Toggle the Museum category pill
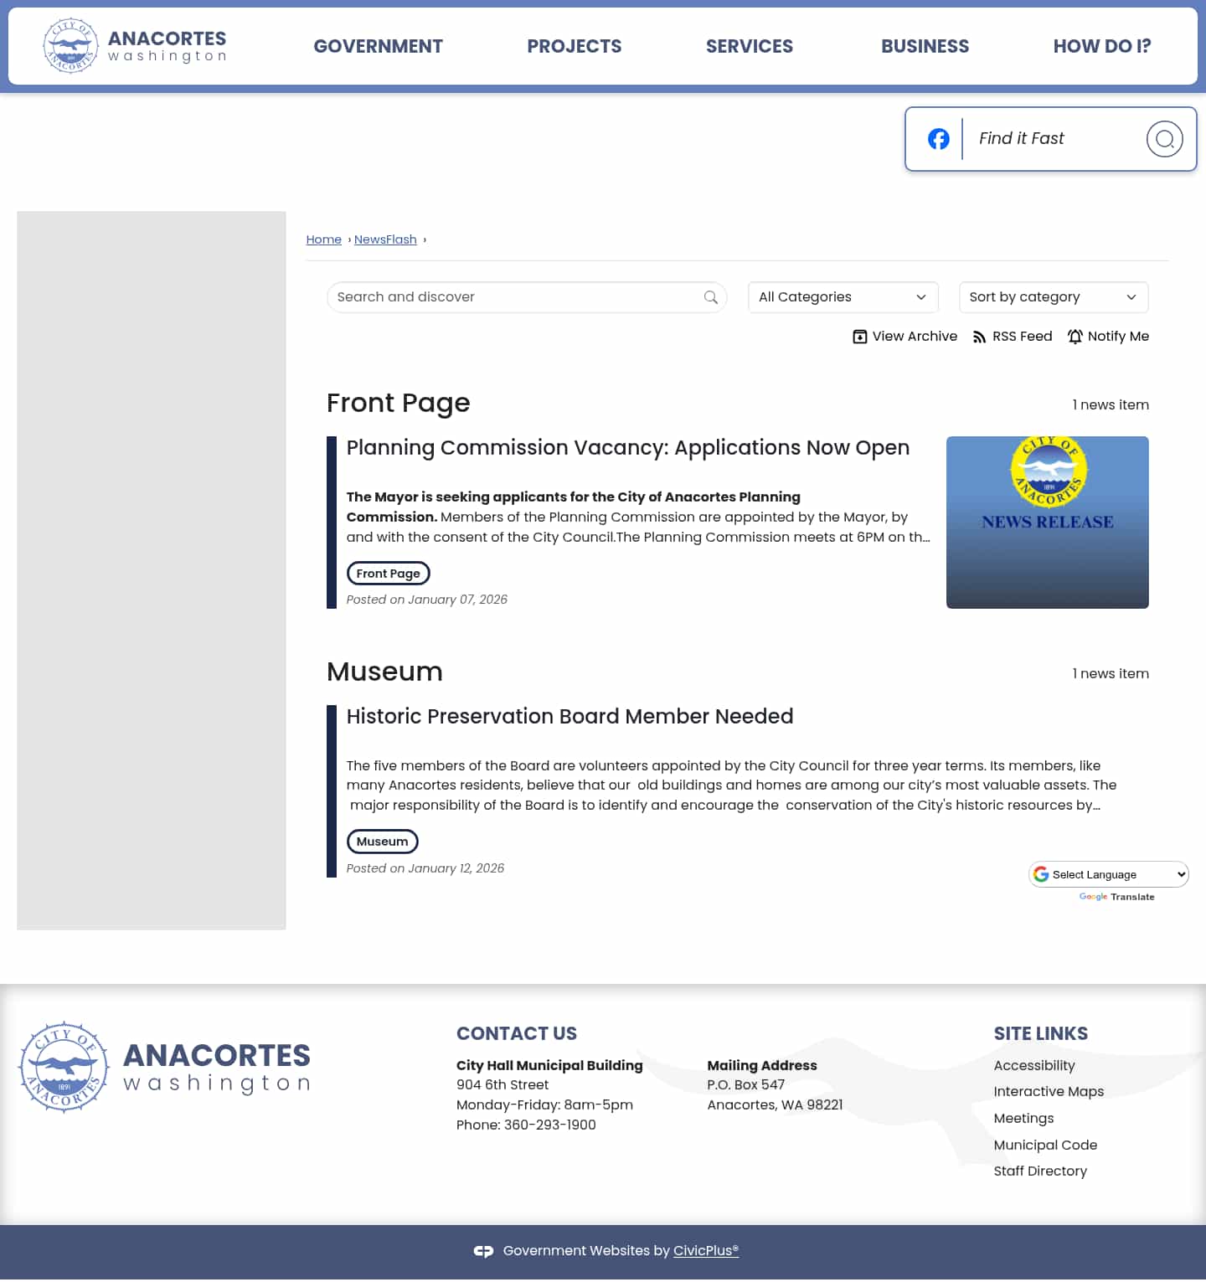1206x1282 pixels. click(382, 842)
